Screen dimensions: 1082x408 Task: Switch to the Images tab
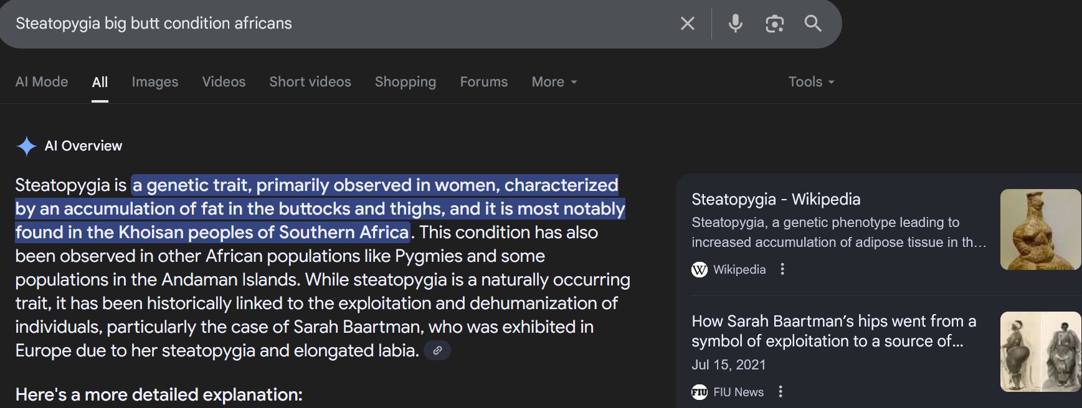point(155,82)
